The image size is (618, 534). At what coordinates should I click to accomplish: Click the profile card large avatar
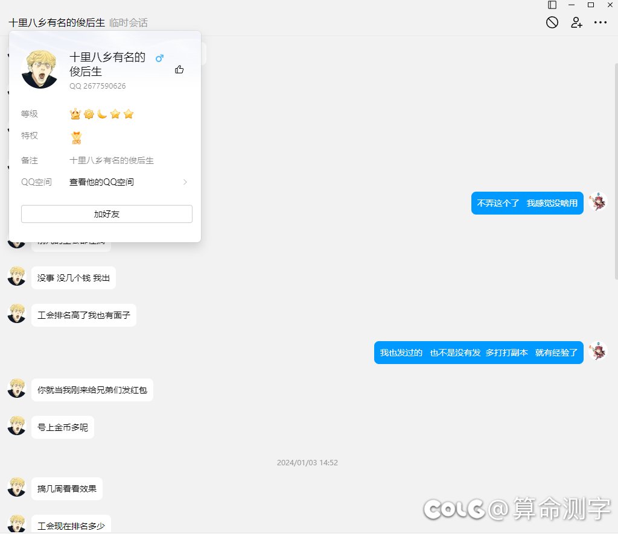coord(39,69)
